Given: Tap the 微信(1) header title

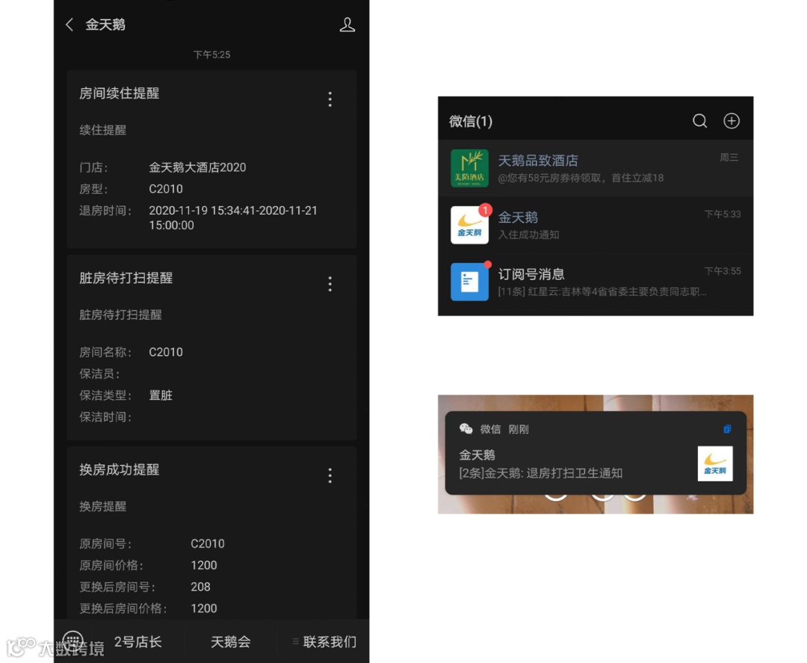Looking at the screenshot, I should (471, 122).
